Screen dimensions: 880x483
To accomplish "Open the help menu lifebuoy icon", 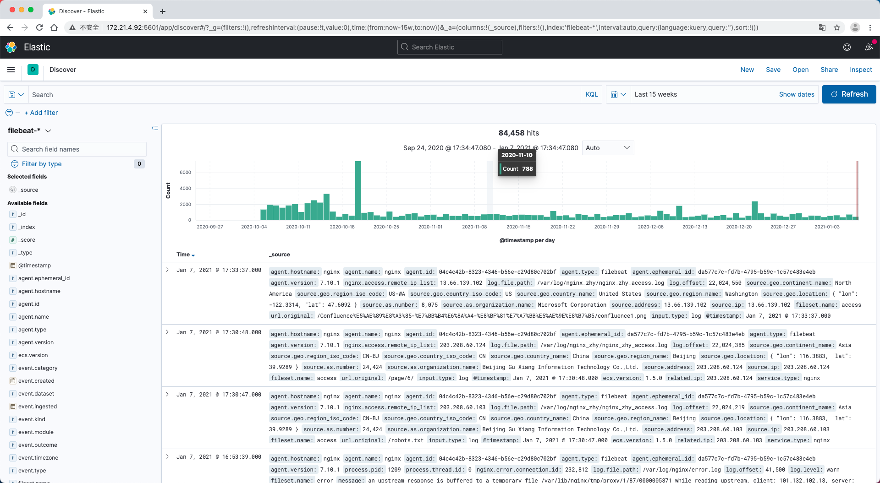I will (x=847, y=47).
